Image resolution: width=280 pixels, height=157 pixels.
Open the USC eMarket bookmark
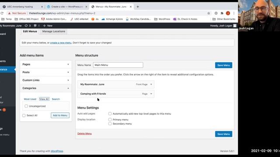click(79, 19)
